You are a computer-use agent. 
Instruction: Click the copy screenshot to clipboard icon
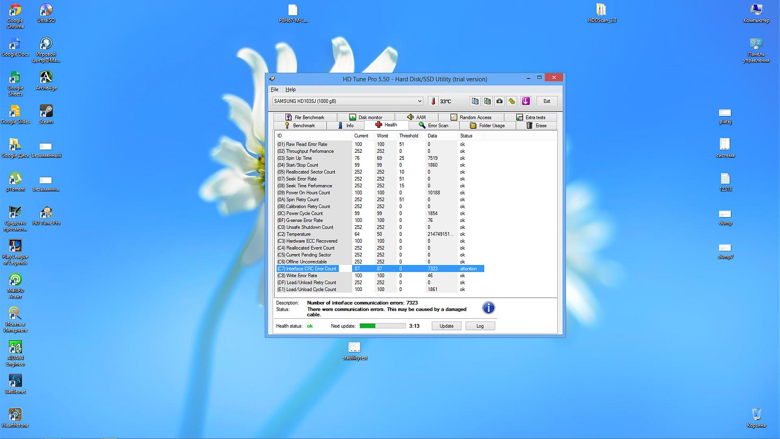(x=487, y=101)
